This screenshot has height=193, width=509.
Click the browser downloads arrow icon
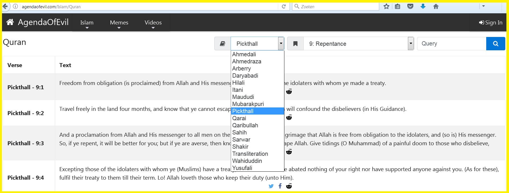[x=423, y=7]
